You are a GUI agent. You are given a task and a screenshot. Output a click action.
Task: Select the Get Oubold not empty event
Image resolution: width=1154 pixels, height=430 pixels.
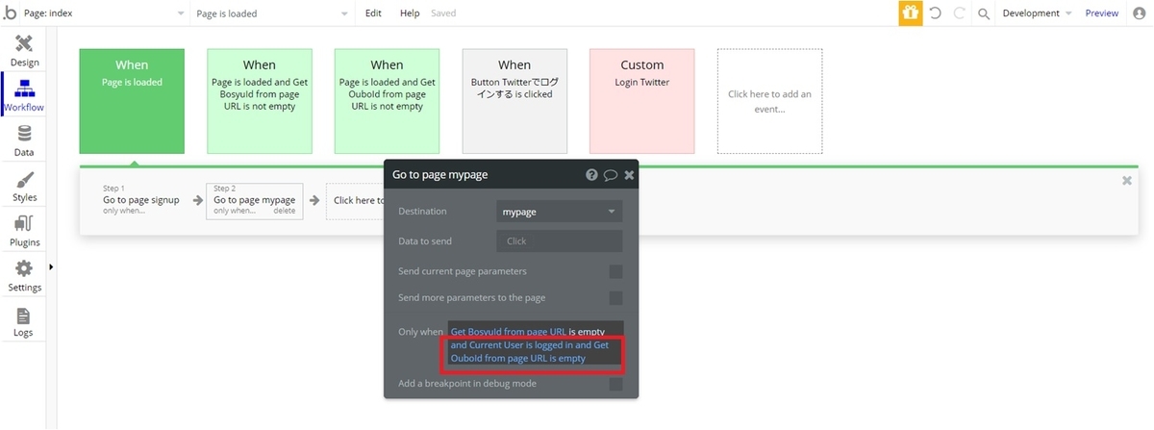(x=387, y=101)
